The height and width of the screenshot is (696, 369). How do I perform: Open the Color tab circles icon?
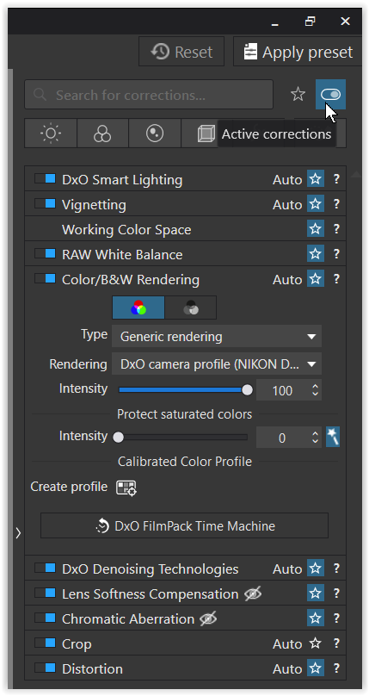[102, 134]
